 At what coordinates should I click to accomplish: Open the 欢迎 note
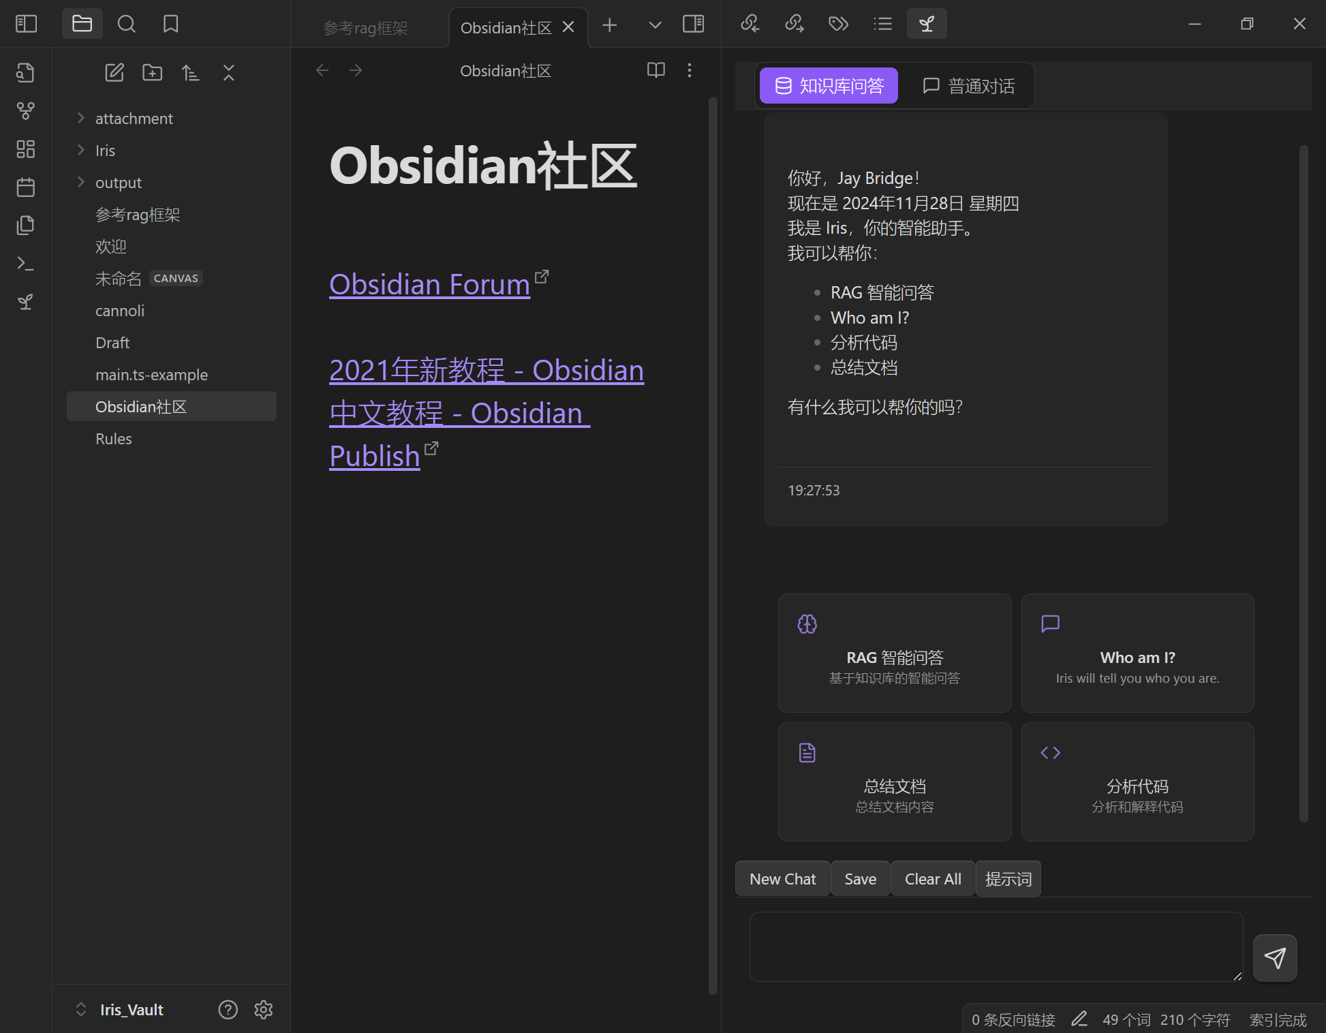[172, 247]
